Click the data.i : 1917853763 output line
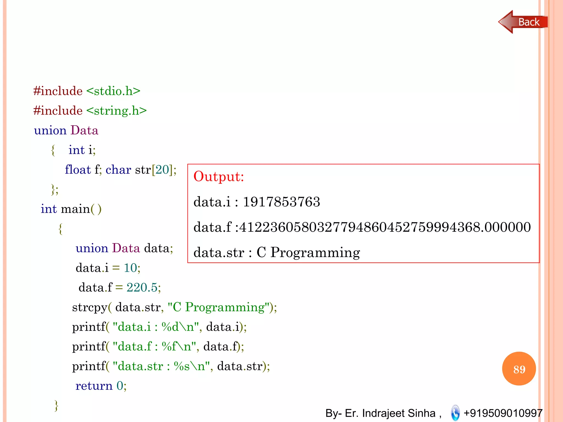This screenshot has height=422, width=563. coord(257,202)
